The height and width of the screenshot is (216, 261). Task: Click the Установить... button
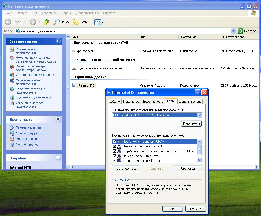[x=126, y=169]
